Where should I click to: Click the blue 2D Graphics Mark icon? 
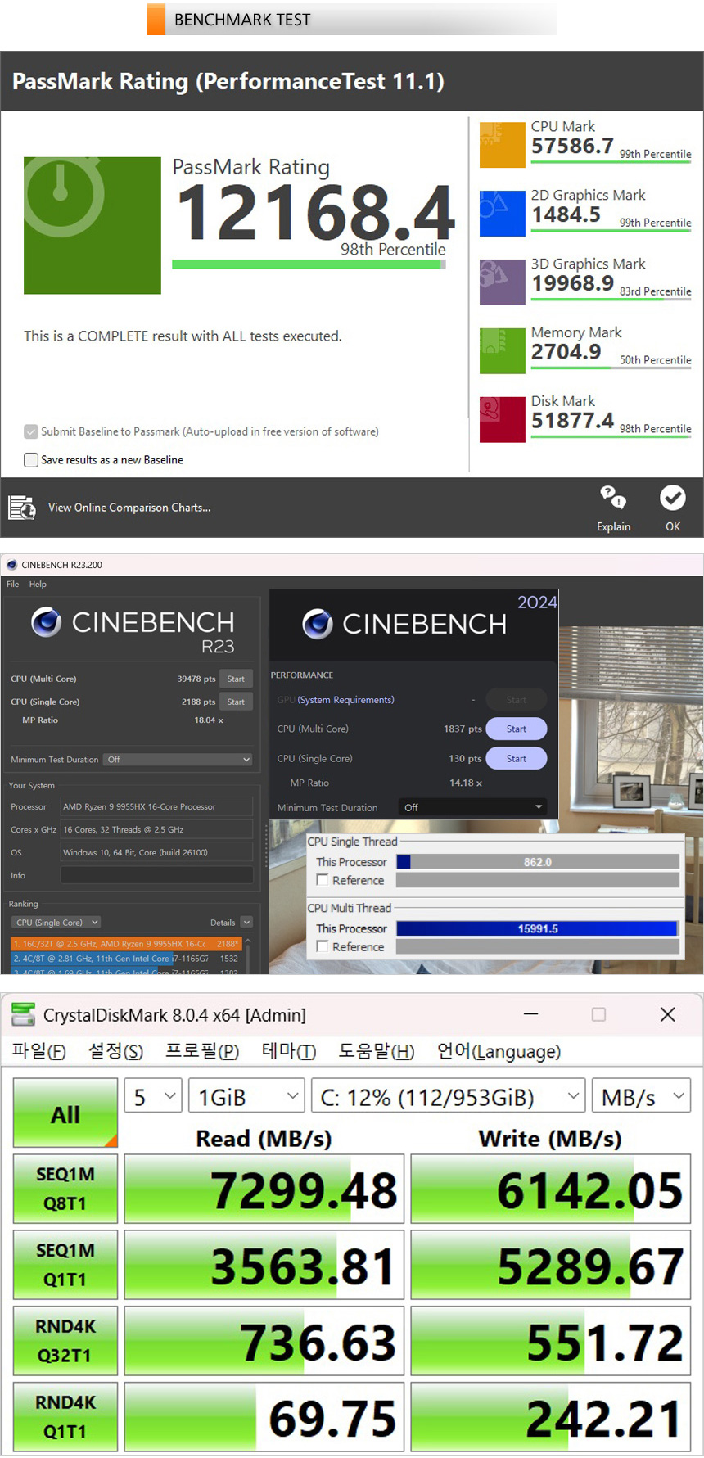tap(502, 214)
